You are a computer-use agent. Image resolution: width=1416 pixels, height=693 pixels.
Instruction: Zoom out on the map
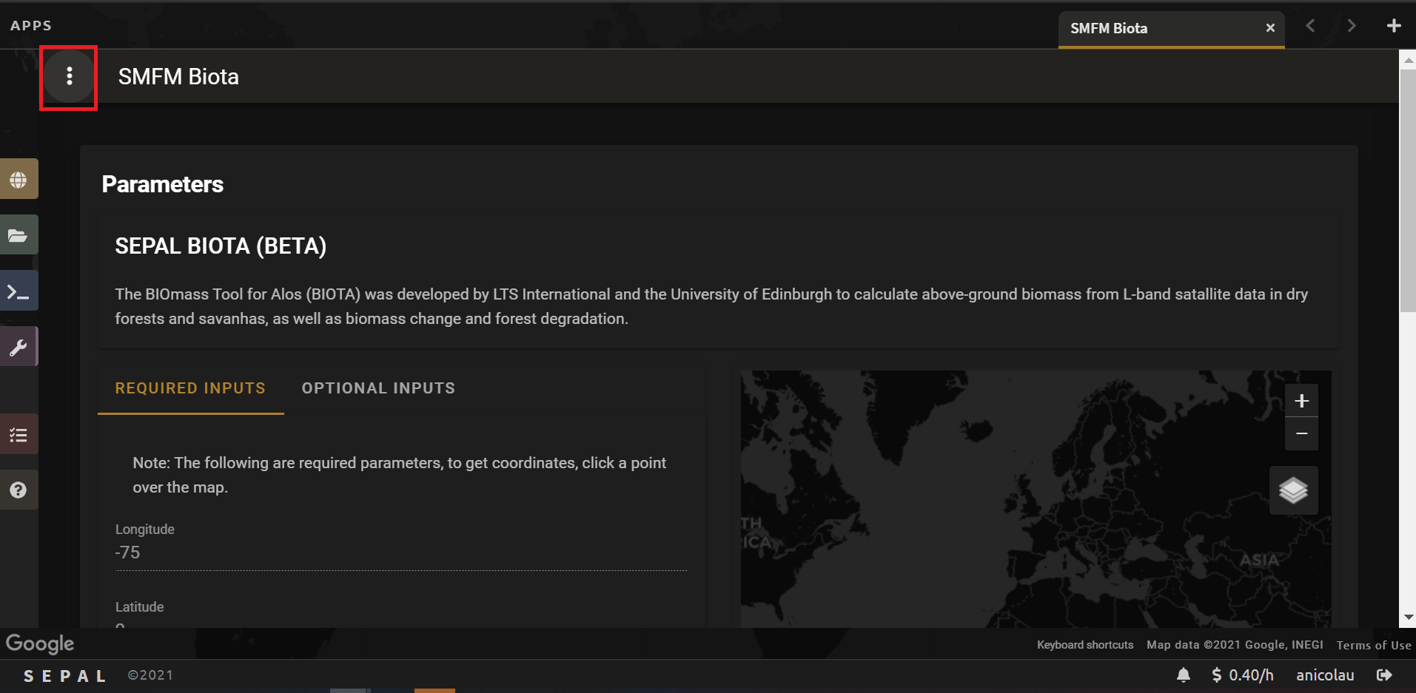[x=1301, y=433]
